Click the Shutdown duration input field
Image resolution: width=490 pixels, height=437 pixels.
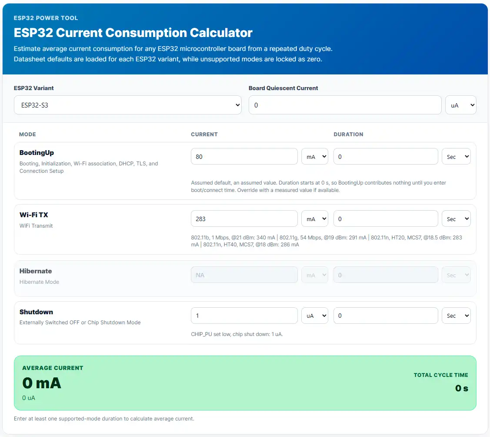point(386,316)
